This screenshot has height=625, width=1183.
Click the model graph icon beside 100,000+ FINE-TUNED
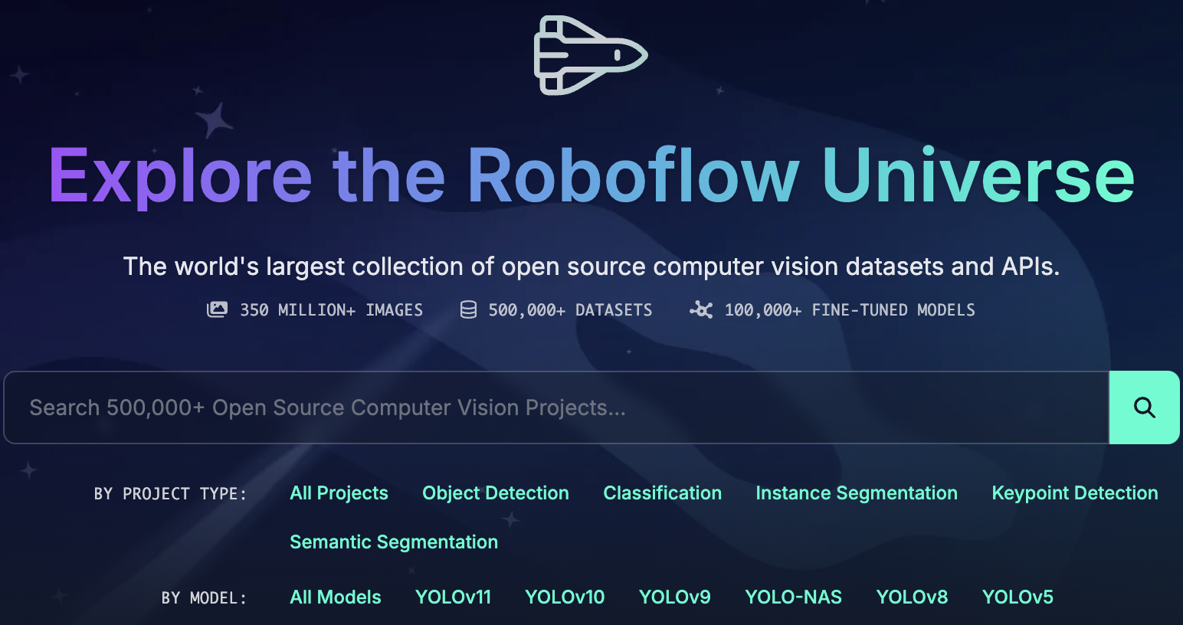click(x=701, y=309)
